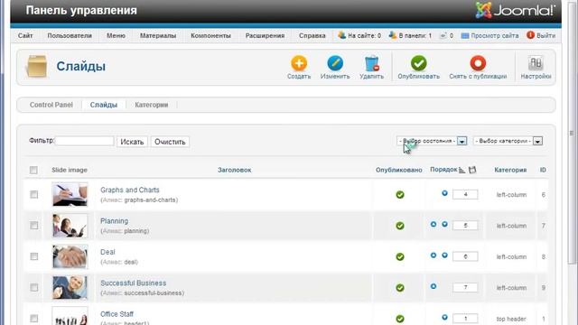Check the Office Staff row checkbox

coord(34,319)
